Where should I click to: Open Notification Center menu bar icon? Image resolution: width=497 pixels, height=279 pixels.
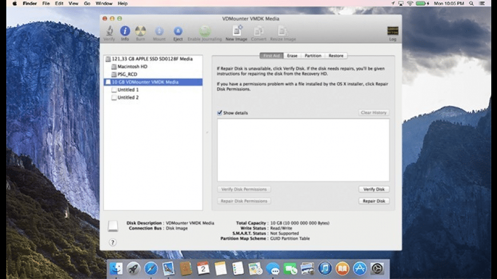(482, 3)
